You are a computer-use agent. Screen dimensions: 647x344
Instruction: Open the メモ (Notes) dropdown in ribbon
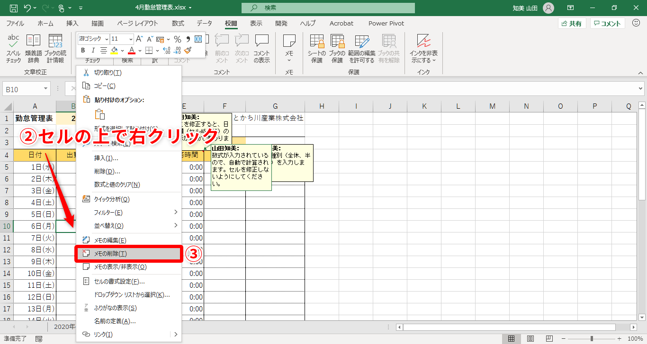(x=289, y=50)
